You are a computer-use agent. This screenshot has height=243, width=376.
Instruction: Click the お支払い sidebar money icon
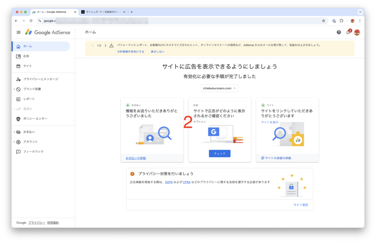point(18,132)
